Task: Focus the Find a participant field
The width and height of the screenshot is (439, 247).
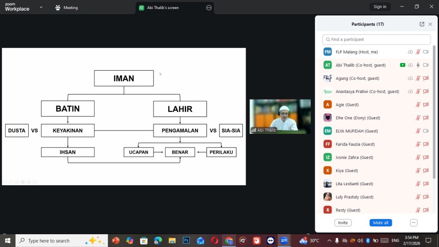Action: pyautogui.click(x=376, y=39)
